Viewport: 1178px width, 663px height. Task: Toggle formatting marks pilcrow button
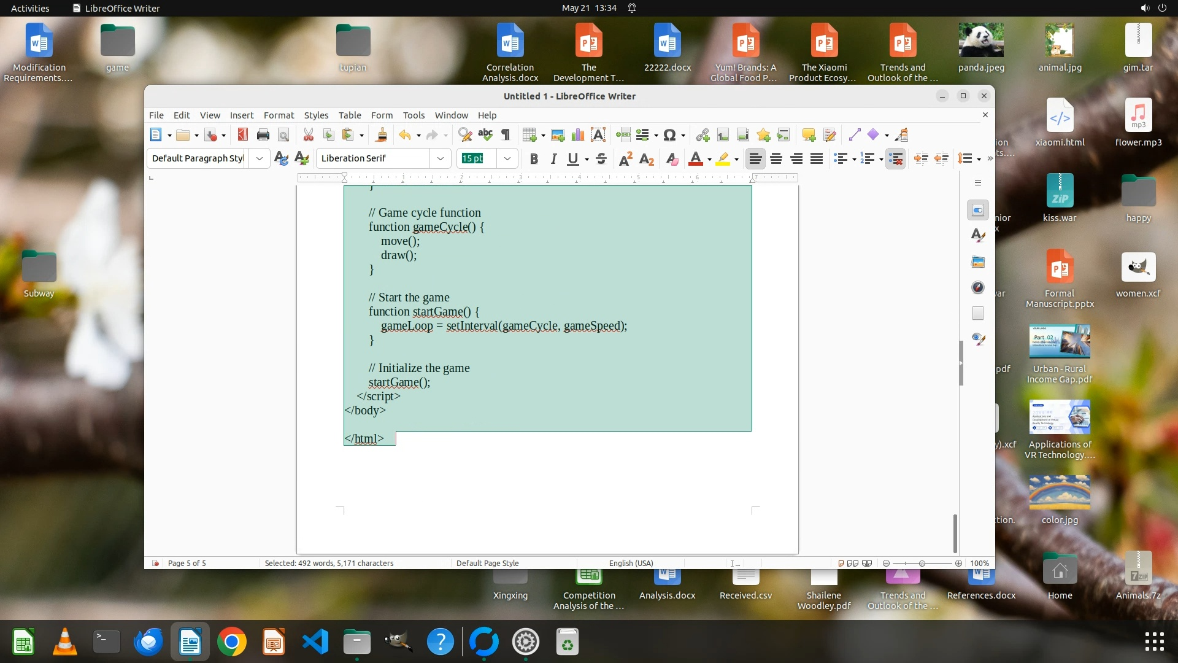(506, 135)
